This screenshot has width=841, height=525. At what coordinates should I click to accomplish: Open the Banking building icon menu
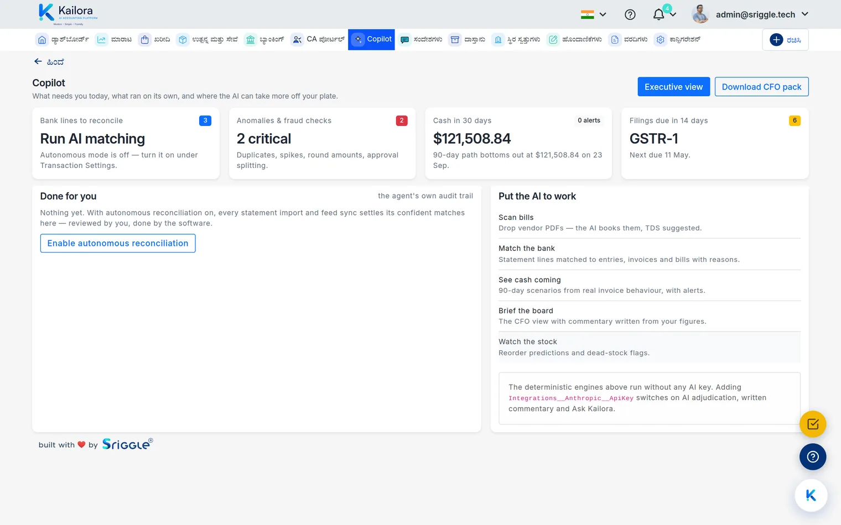pos(250,40)
